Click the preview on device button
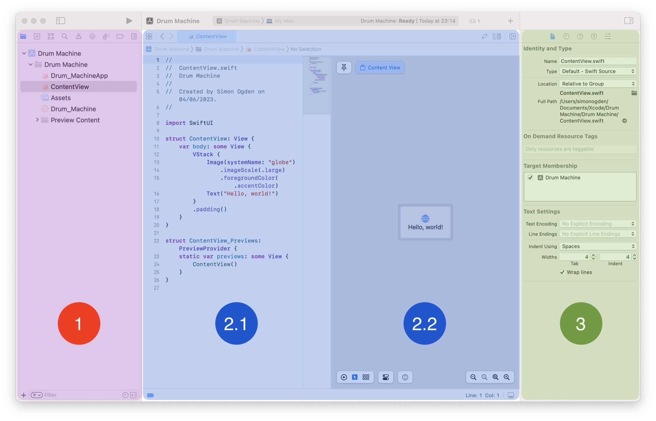This screenshot has width=656, height=421. [x=405, y=377]
